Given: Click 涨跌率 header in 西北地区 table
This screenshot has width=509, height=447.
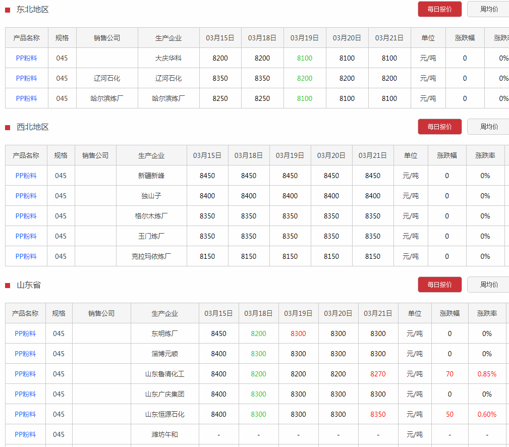Looking at the screenshot, I should coord(485,155).
